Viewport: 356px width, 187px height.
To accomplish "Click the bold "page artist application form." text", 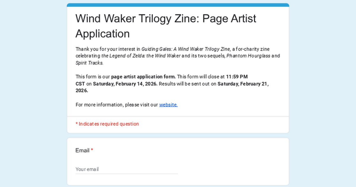I will [143, 77].
